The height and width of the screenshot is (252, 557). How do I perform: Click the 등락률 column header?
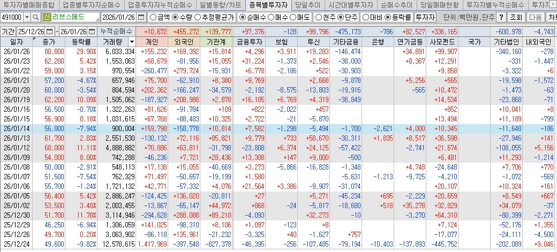81,42
